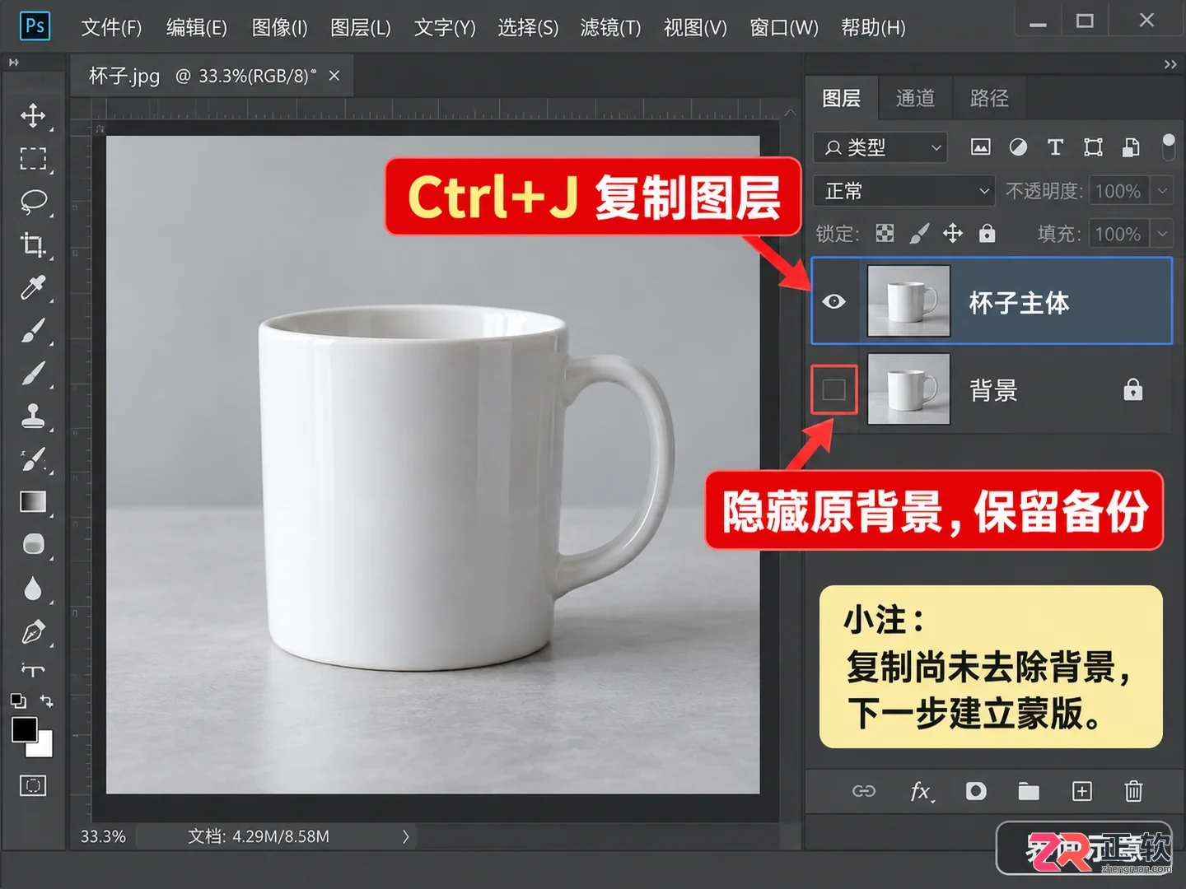
Task: Swap foreground and background colors
Action: tap(46, 701)
